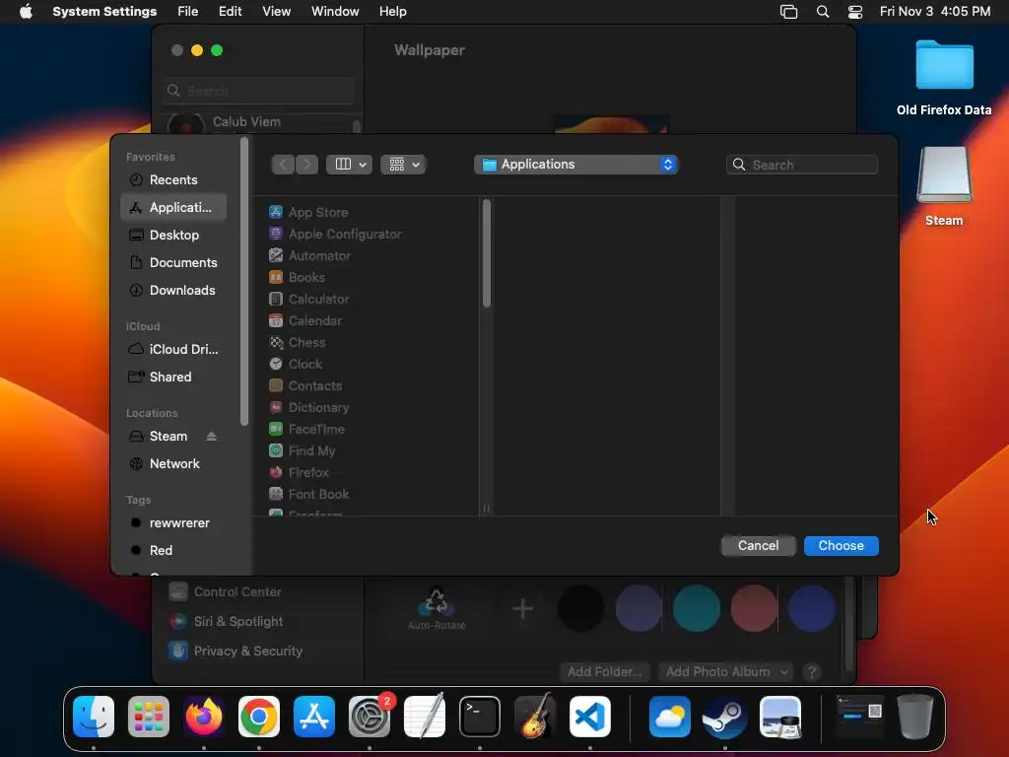1009x757 pixels.
Task: Select Recents in the sidebar
Action: [173, 180]
